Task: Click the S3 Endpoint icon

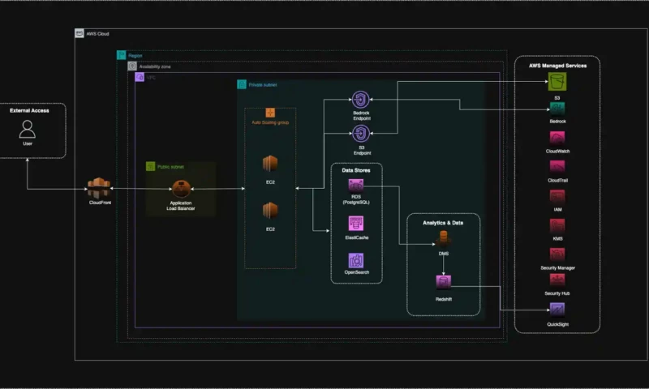Action: pyautogui.click(x=360, y=134)
